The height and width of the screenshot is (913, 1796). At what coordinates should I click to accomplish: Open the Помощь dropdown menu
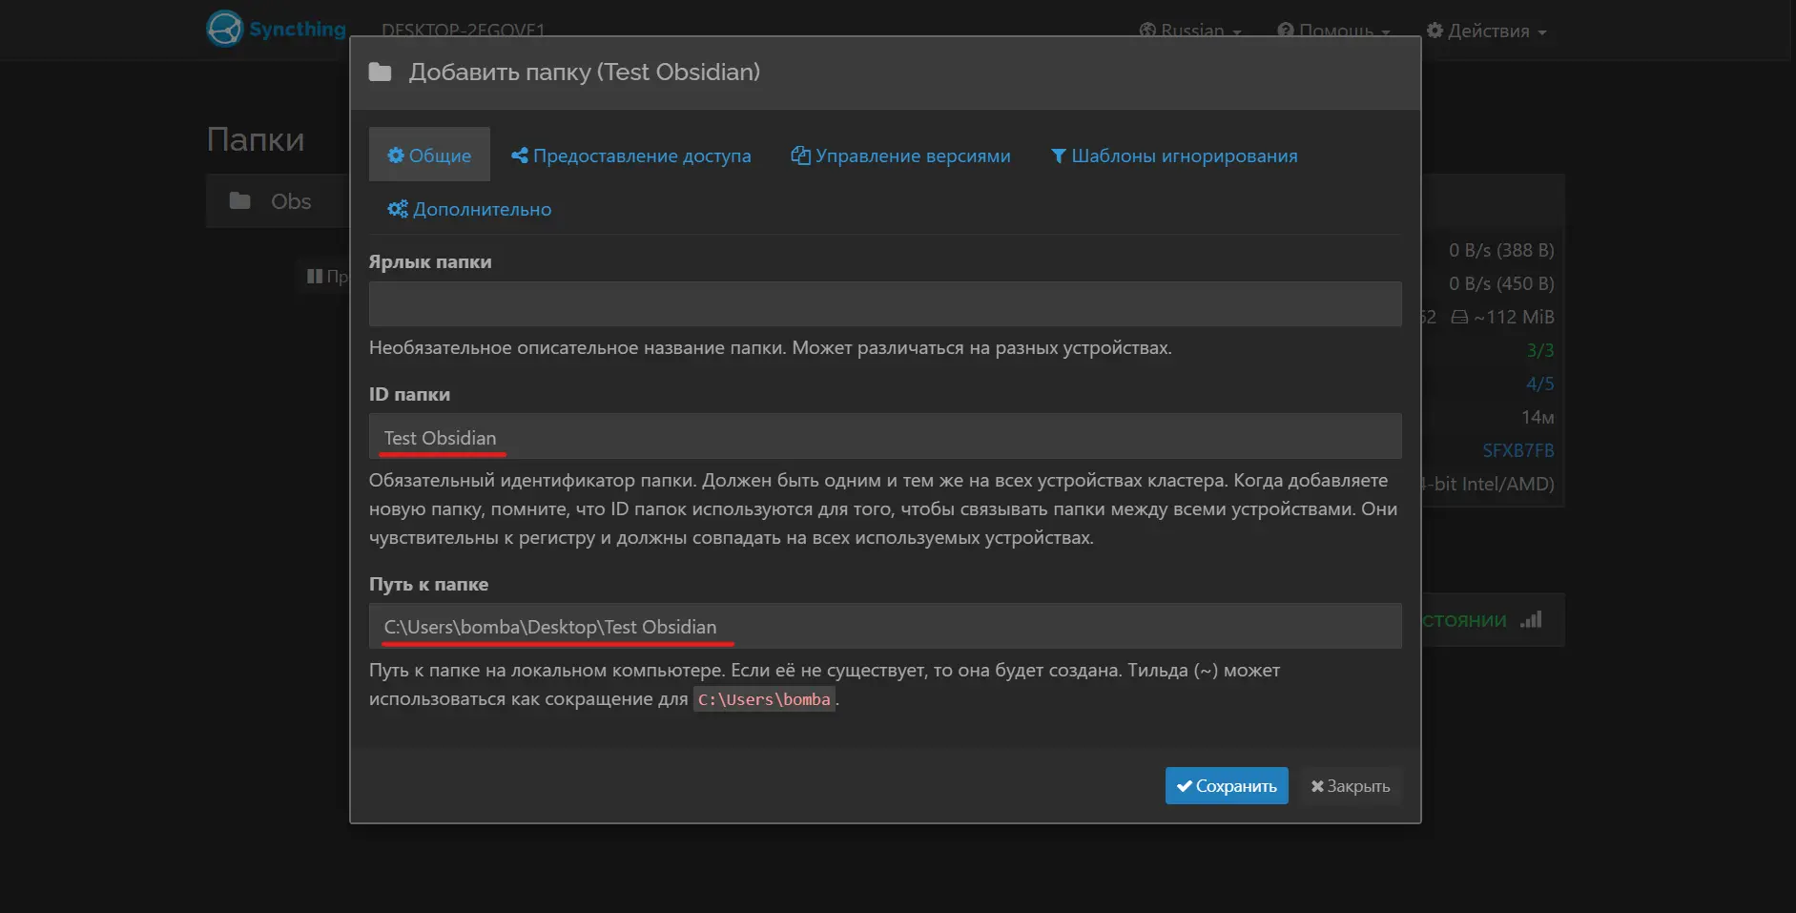coord(1334,30)
